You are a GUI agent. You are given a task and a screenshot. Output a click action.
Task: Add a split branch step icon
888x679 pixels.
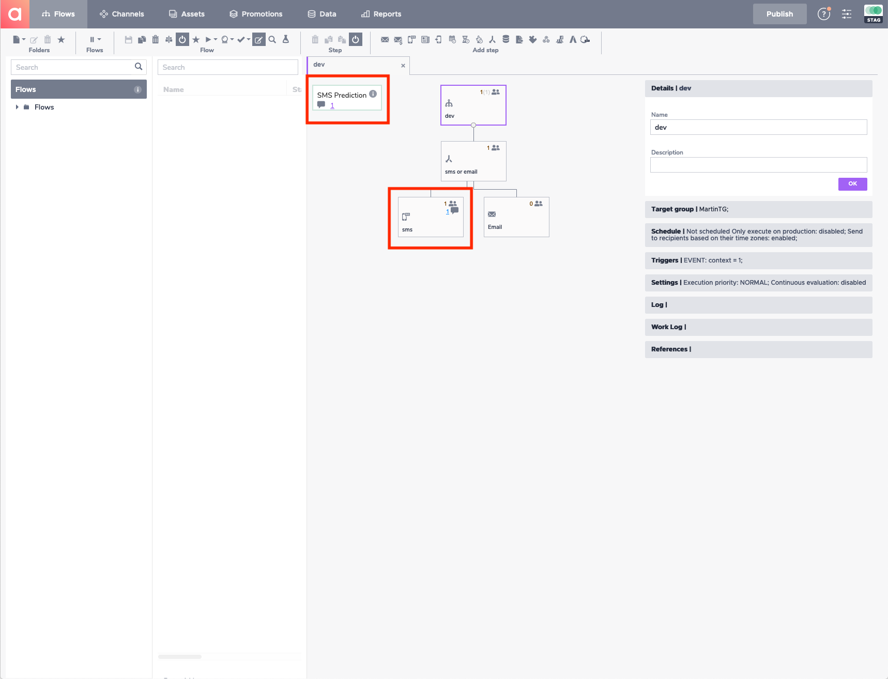coord(492,39)
